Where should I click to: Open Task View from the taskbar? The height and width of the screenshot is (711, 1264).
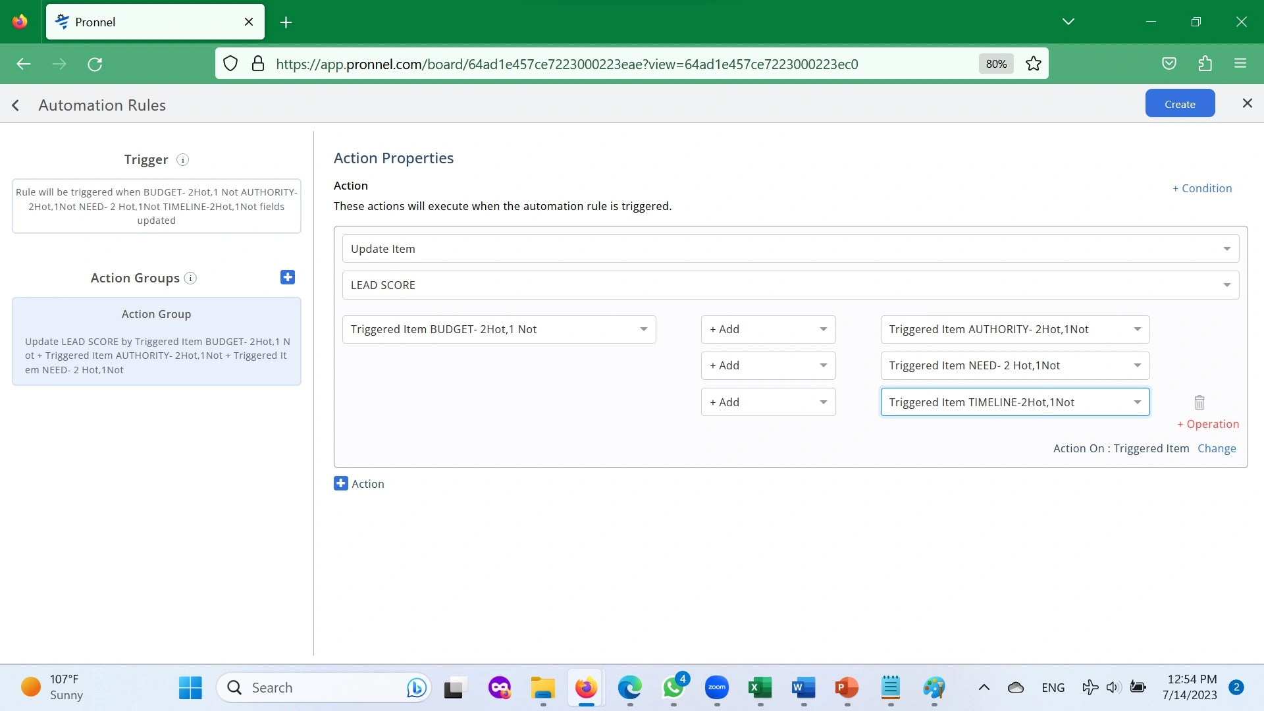[454, 688]
